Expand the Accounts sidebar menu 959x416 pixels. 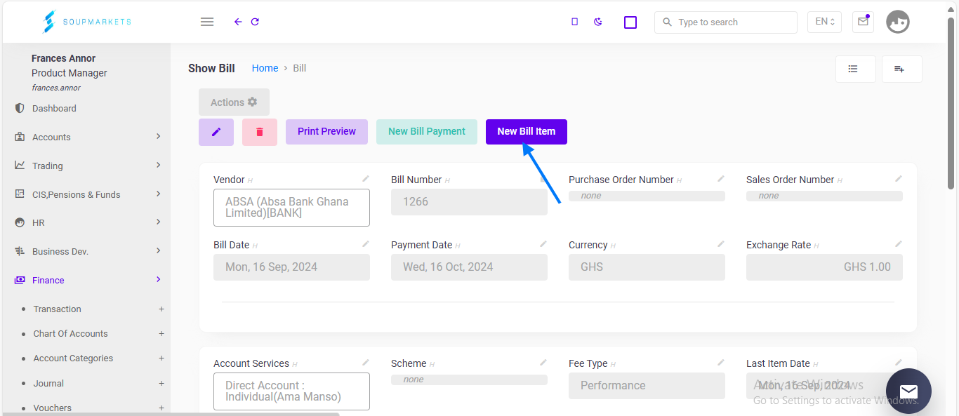[x=88, y=137]
